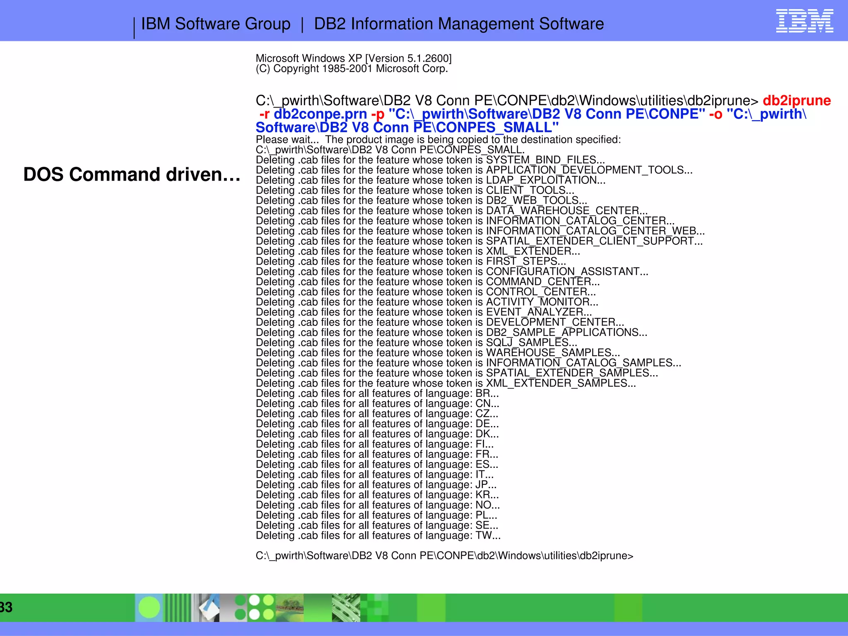This screenshot has height=636, width=848.
Task: Click the line with token COMMAND_CENTER
Action: pyautogui.click(x=428, y=282)
